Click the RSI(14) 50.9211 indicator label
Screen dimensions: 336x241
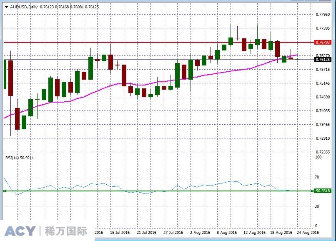tap(20, 158)
